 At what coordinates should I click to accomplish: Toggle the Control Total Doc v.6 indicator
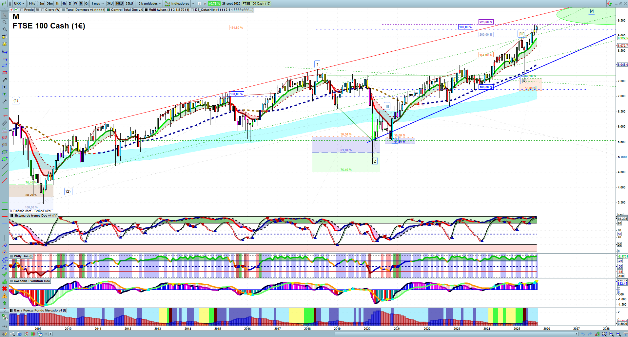coord(108,10)
